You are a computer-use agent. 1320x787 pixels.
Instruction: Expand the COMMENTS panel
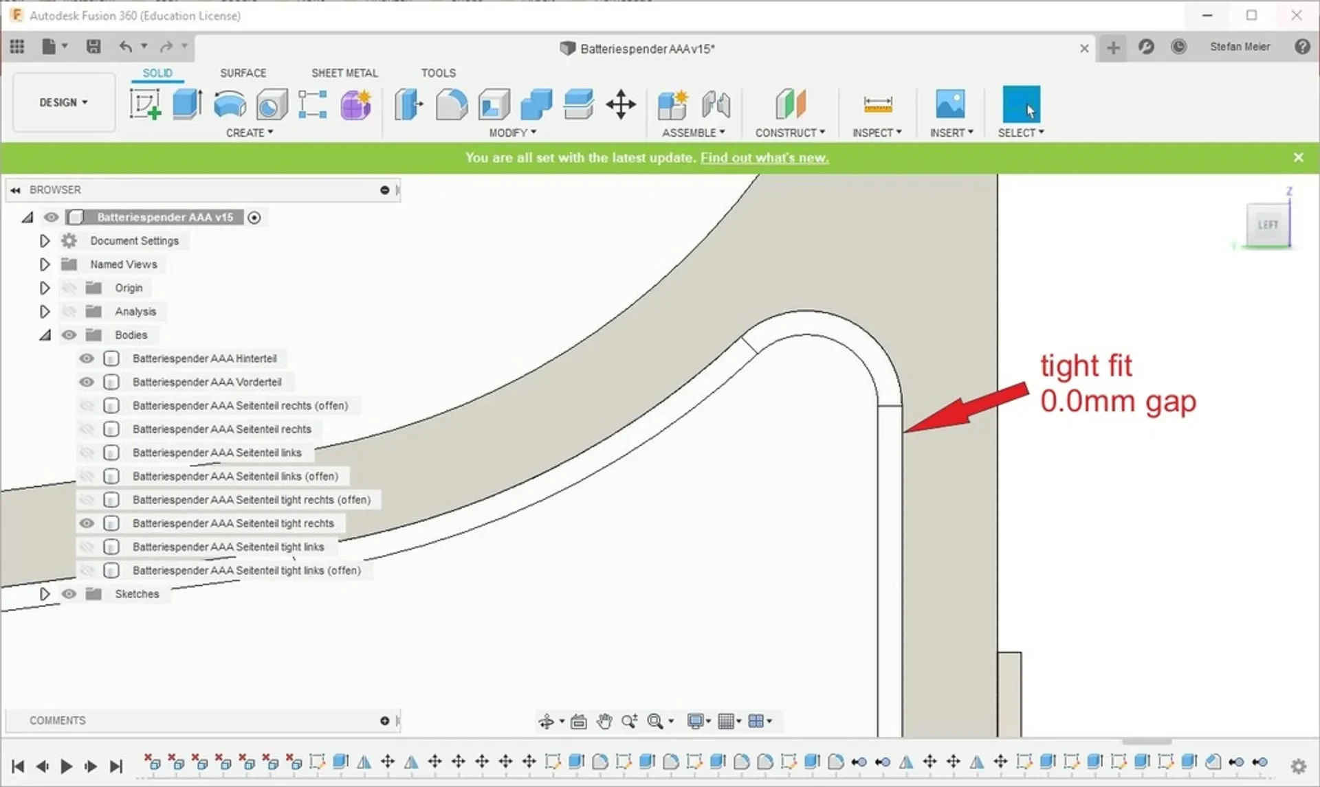(385, 720)
